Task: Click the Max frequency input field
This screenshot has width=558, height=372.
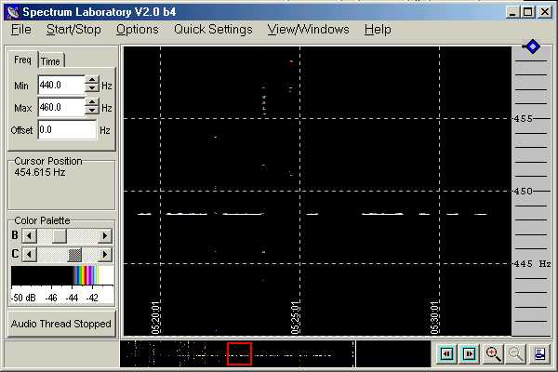Action: (61, 107)
